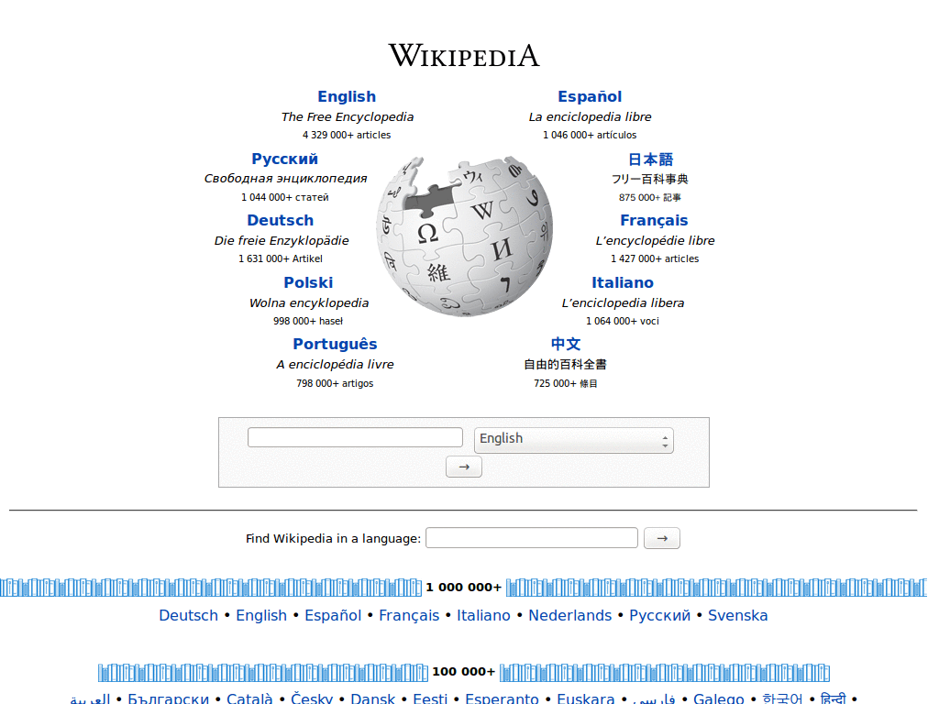Image resolution: width=939 pixels, height=704 pixels.
Task: Click '1 046 000+ artículos' text
Action: (590, 136)
